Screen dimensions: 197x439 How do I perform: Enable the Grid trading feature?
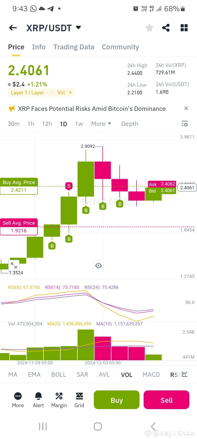coord(79,396)
